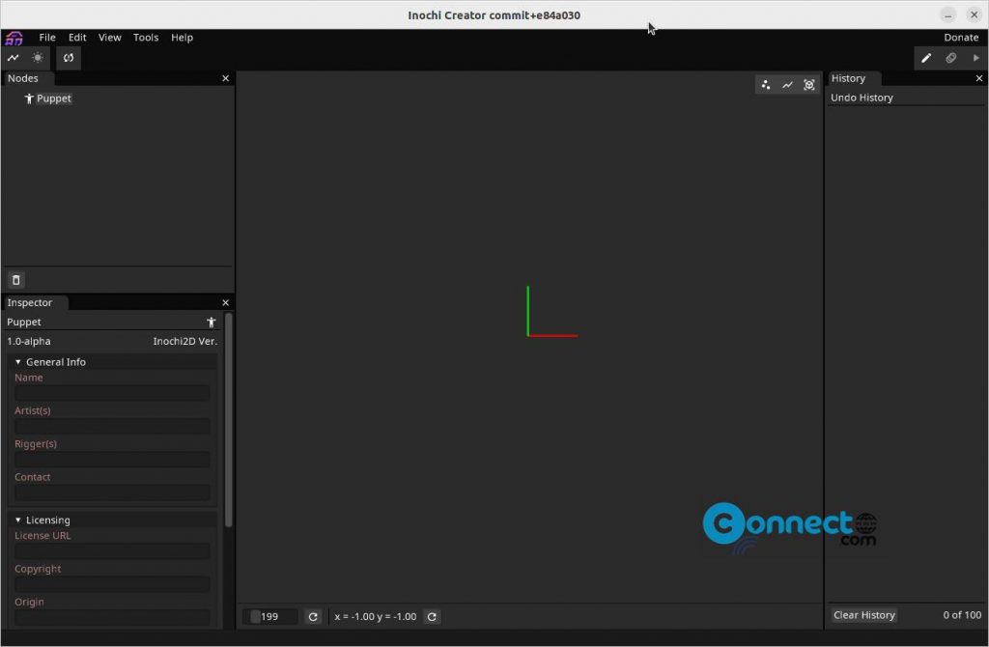Click the puppet icon in the Inspector header
989x647 pixels.
212,322
